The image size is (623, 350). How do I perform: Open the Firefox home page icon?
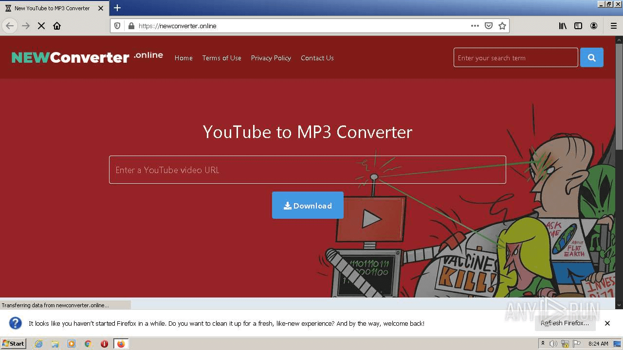[57, 26]
